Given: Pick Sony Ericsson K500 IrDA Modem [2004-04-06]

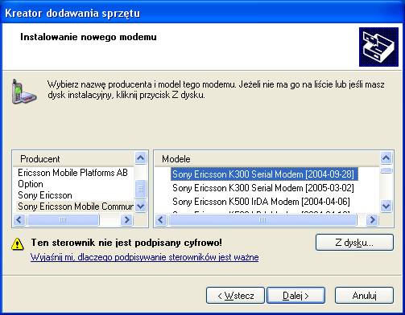Looking at the screenshot, I should [x=261, y=202].
